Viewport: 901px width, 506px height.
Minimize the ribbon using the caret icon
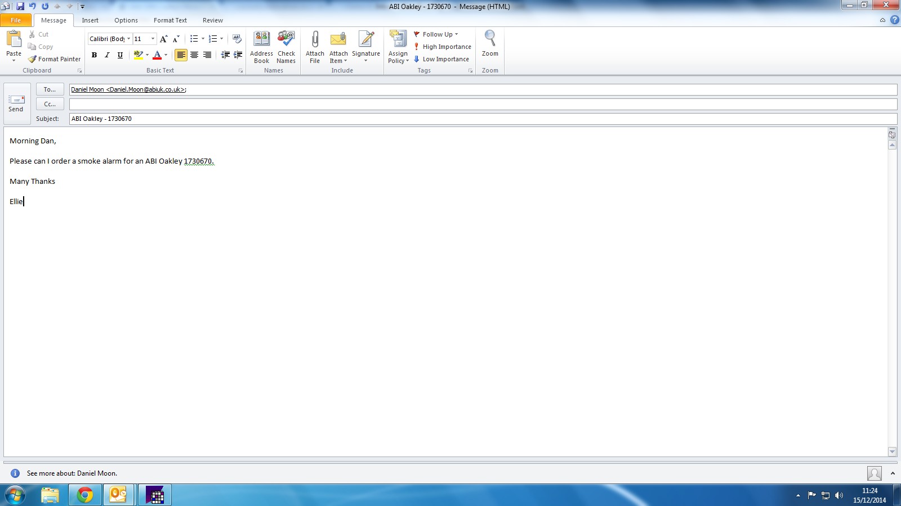(x=882, y=20)
